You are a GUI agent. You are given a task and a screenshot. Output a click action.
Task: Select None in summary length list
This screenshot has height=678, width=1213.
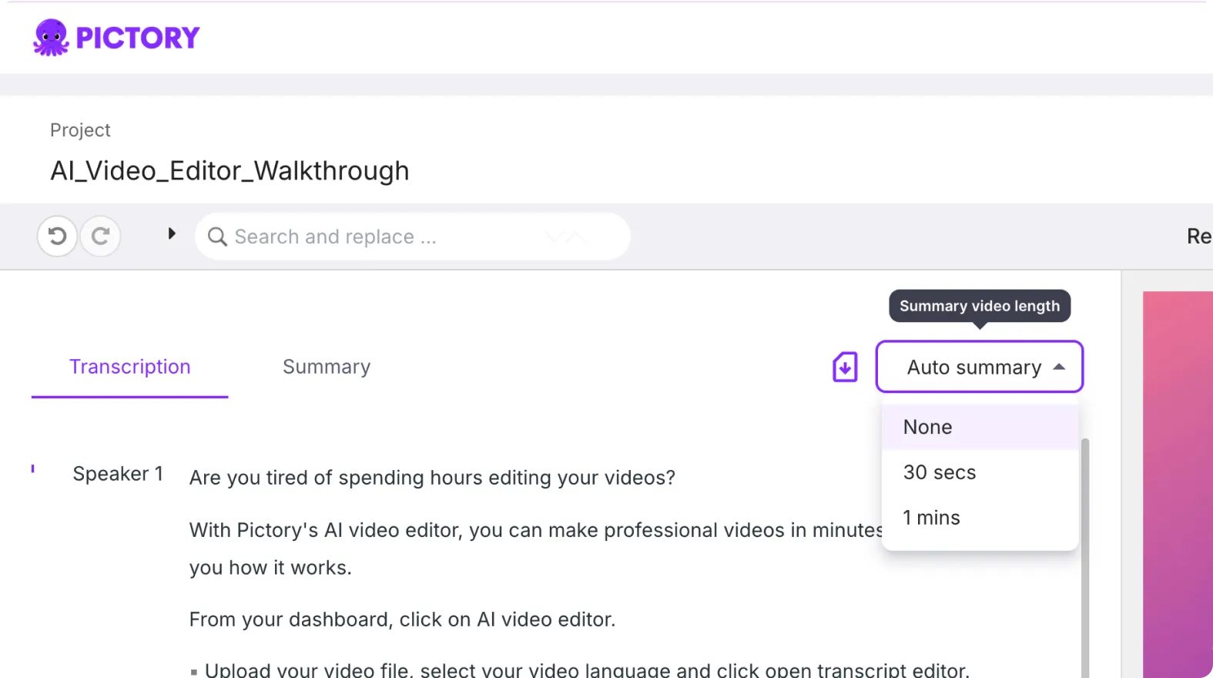[980, 427]
